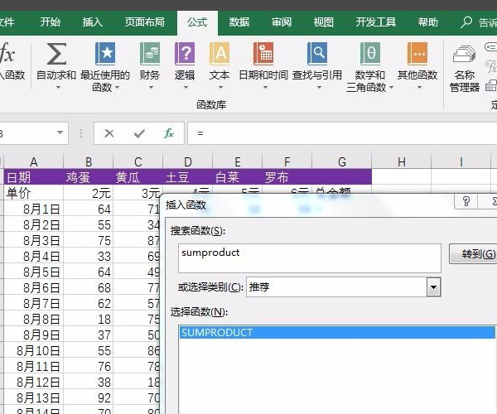
Task: Open the 文本 functions icon
Action: (x=220, y=55)
